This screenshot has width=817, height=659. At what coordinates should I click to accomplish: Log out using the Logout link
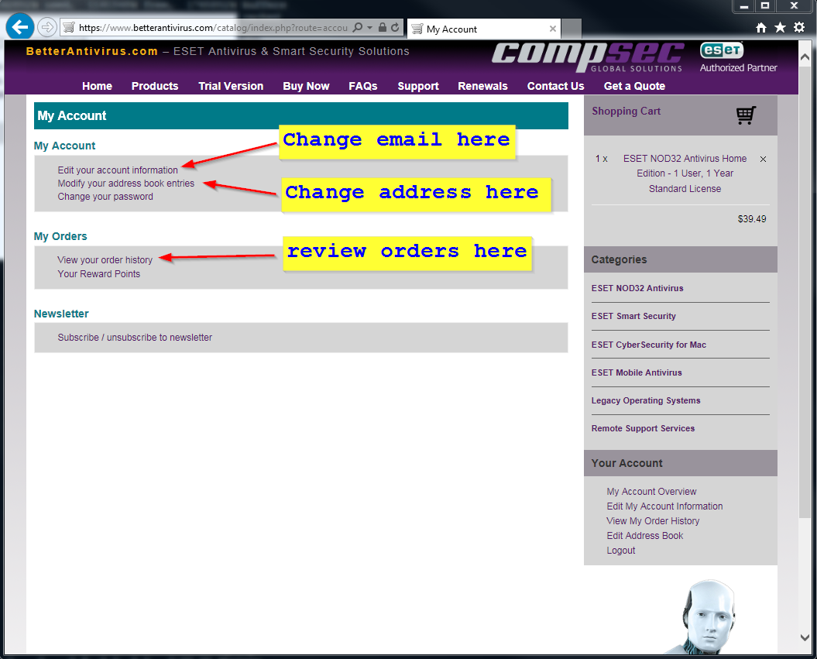(x=620, y=550)
